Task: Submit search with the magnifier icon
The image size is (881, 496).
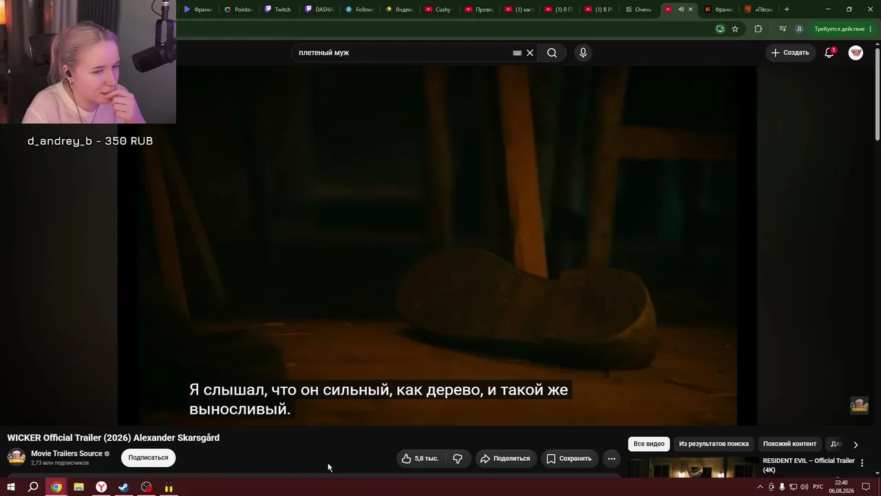Action: tap(552, 53)
